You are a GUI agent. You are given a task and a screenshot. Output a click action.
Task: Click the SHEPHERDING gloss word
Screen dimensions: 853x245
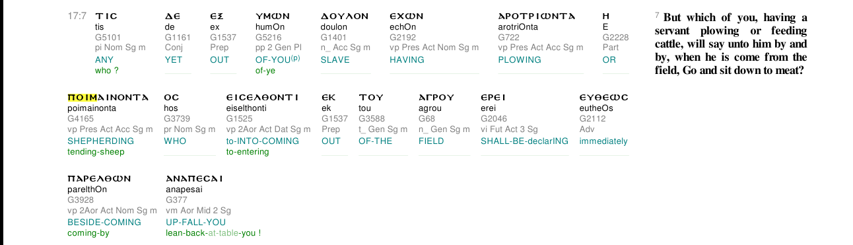tap(100, 141)
